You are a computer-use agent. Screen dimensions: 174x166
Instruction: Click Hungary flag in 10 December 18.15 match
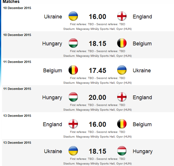[73, 43]
